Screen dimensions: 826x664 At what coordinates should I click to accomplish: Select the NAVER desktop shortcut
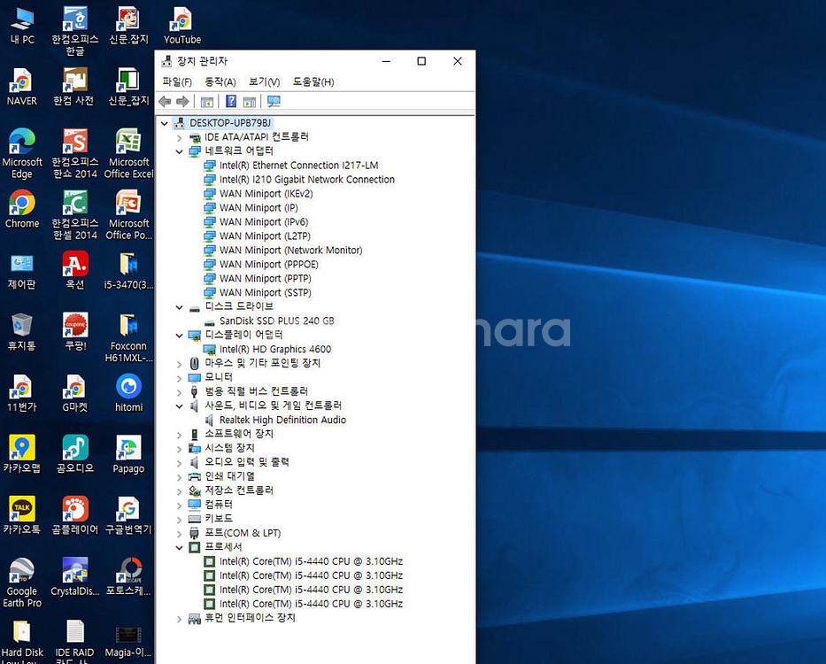click(x=22, y=88)
